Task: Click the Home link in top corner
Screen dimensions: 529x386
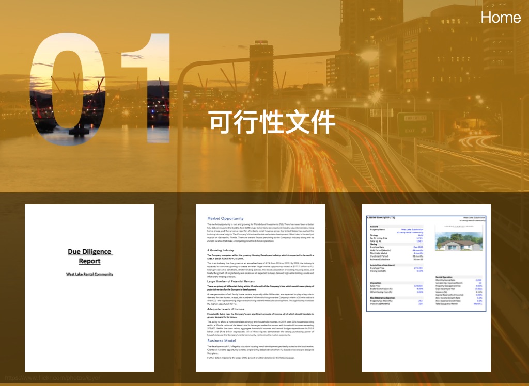Action: (500, 18)
